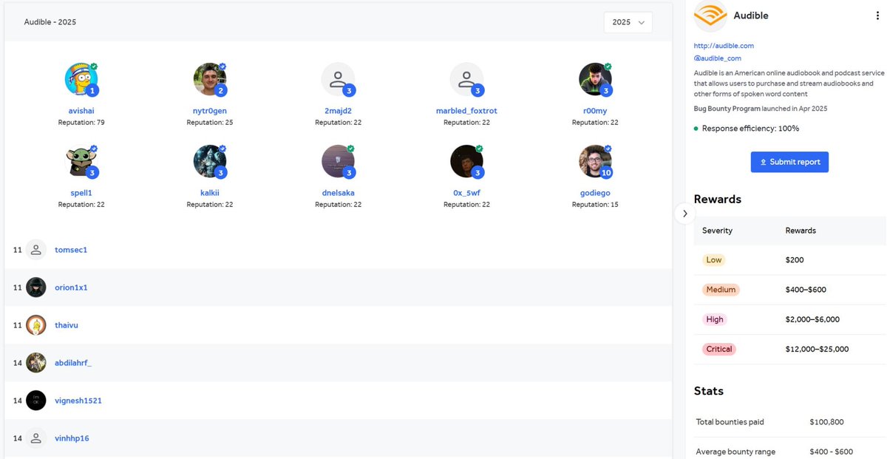Click the $100,800 total bounties value

[826, 422]
